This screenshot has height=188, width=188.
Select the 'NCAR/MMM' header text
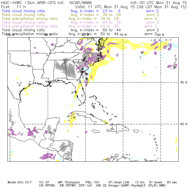81,3
